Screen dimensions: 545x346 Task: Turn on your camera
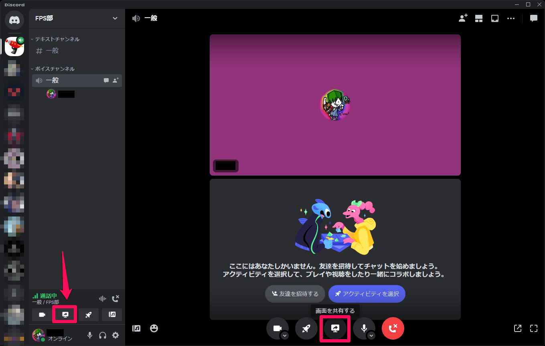[x=278, y=328]
